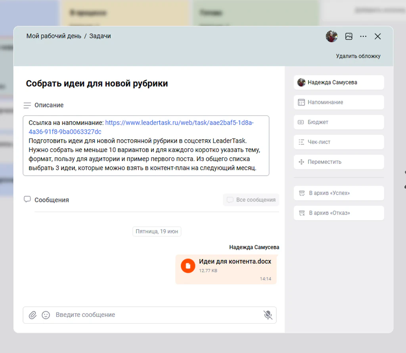Send the task to archive 'Отказ'
Image resolution: width=406 pixels, height=353 pixels.
click(339, 213)
